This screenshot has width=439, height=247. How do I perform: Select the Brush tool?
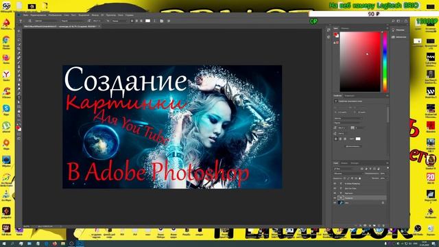pos(19,62)
